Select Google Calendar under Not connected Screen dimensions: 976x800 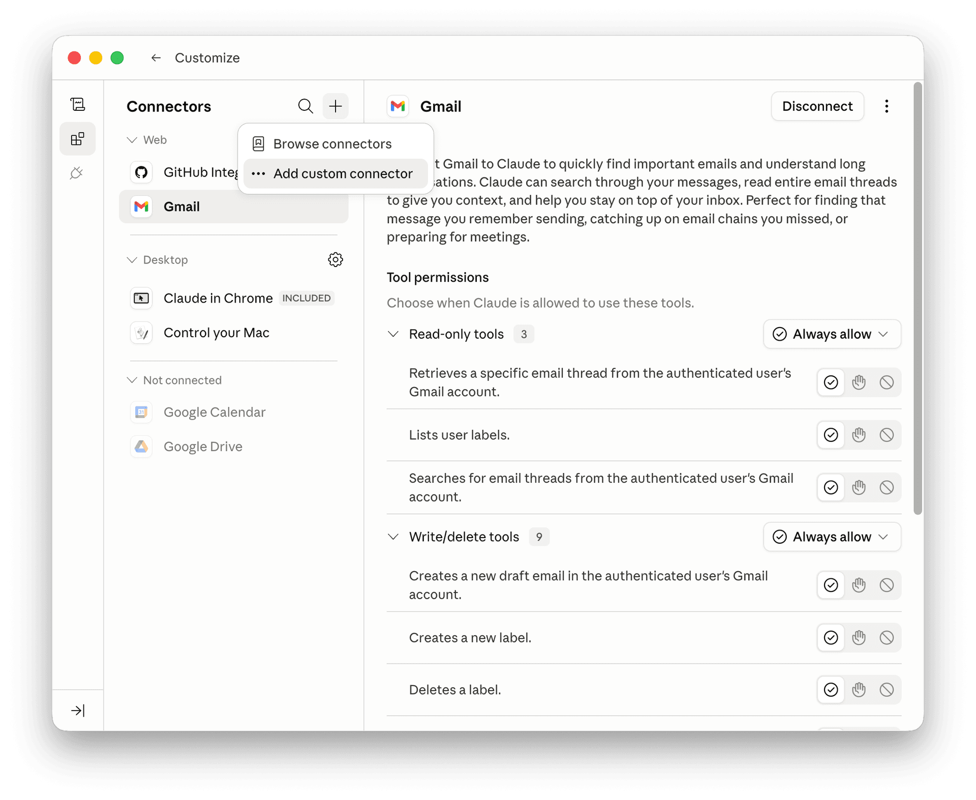click(233, 412)
